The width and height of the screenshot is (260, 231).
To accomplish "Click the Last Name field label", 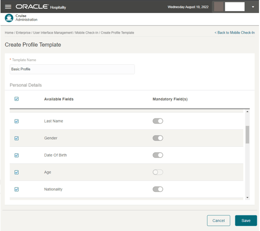I will [53, 121].
